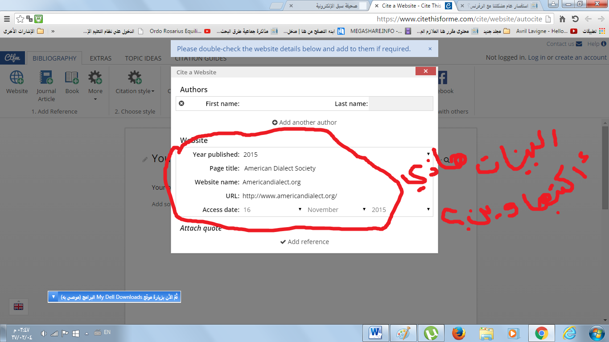Open the الإشارات الأخرى bookmarks folder

(x=24, y=31)
